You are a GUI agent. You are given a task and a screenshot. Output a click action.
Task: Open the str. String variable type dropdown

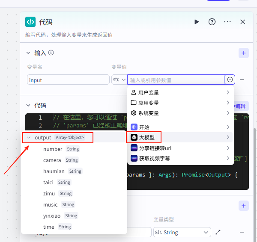182,232
